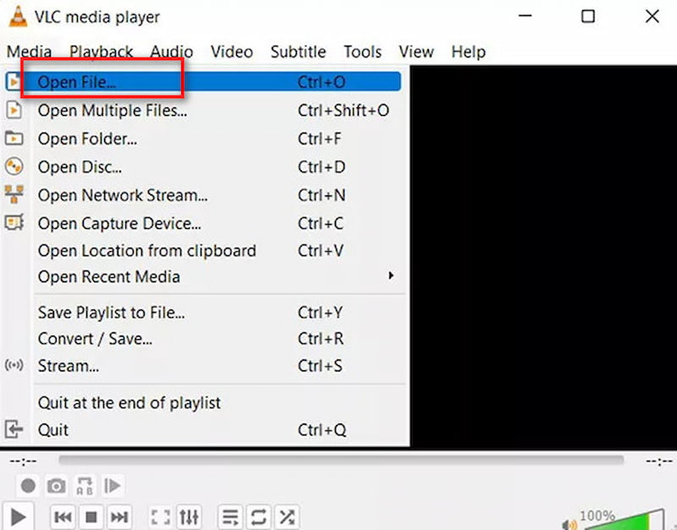The height and width of the screenshot is (530, 677).
Task: Select Open Location from clipboard
Action: click(203, 250)
